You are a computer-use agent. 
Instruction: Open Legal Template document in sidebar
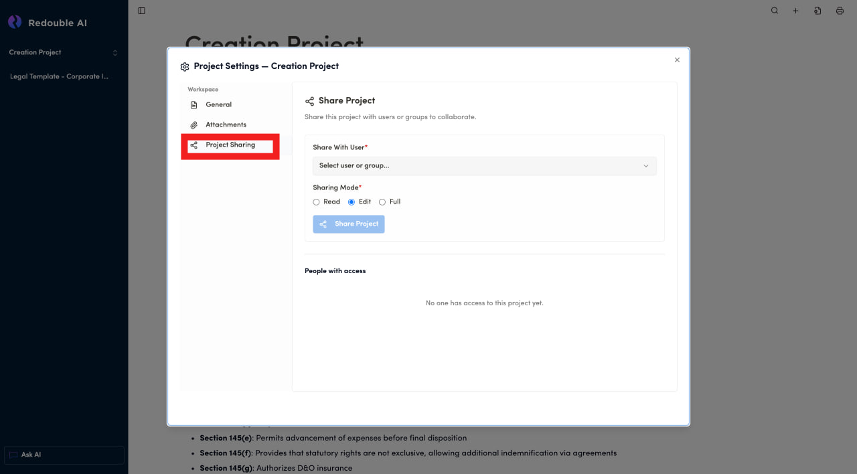[59, 77]
